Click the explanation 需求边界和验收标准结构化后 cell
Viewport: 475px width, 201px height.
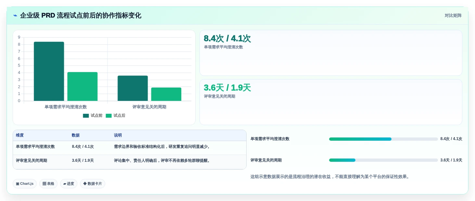pyautogui.click(x=162, y=147)
